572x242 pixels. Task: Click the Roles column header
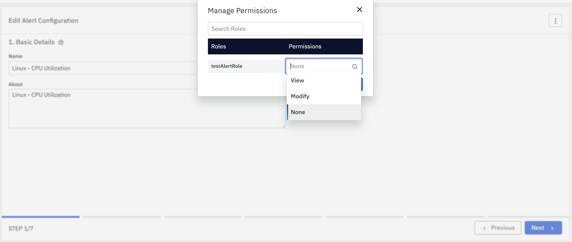tap(219, 47)
